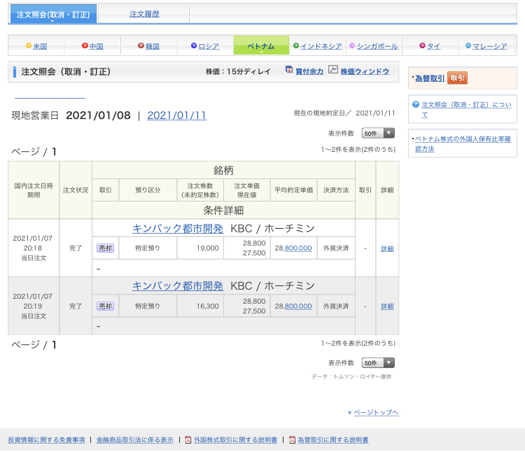Open the top 表示件数 50件 dropdown
Viewport: 525px width, 452px height.
[x=378, y=133]
